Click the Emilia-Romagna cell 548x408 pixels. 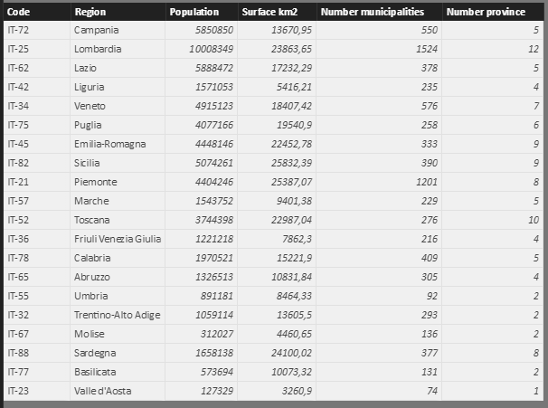[x=109, y=144]
